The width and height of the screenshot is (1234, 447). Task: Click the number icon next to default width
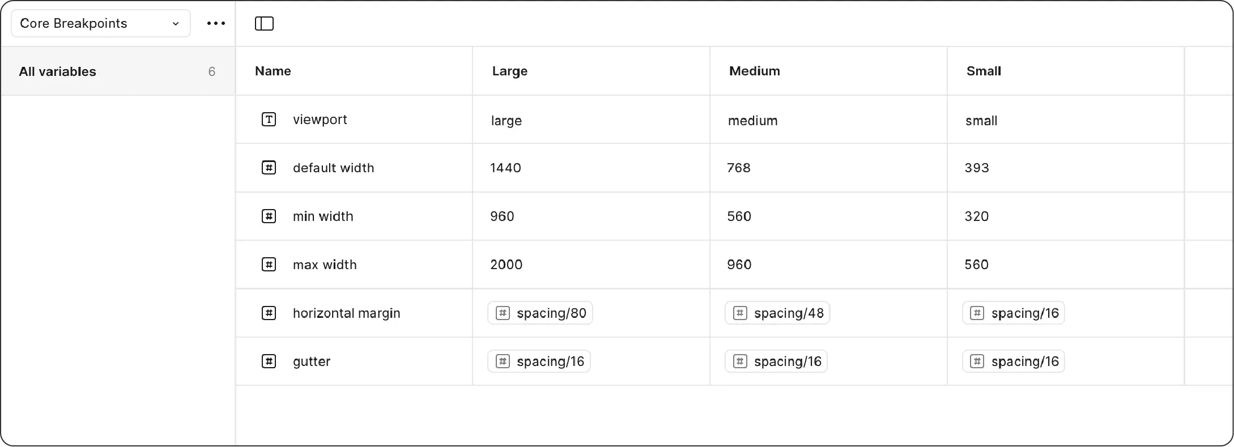tap(269, 168)
